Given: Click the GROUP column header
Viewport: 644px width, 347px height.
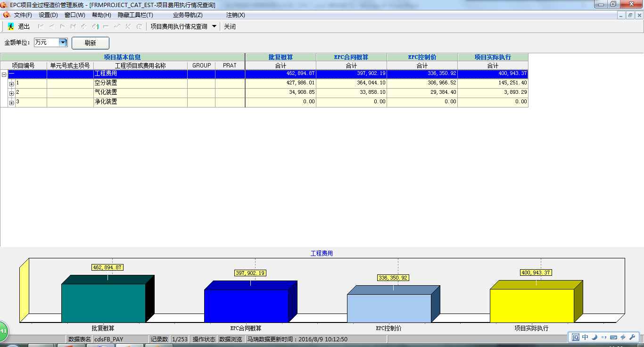Looking at the screenshot, I should pos(201,66).
